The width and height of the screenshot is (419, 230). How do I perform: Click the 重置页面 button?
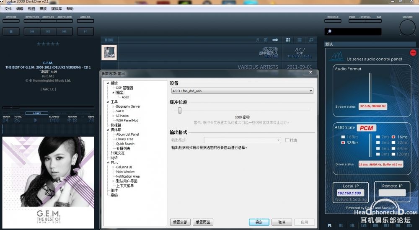click(x=203, y=222)
